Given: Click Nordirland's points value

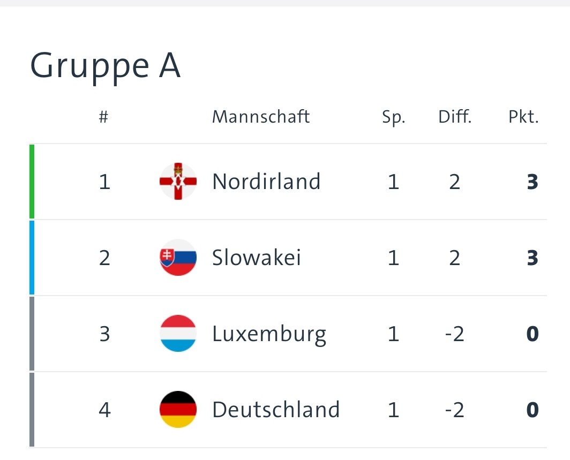Looking at the screenshot, I should point(532,182).
